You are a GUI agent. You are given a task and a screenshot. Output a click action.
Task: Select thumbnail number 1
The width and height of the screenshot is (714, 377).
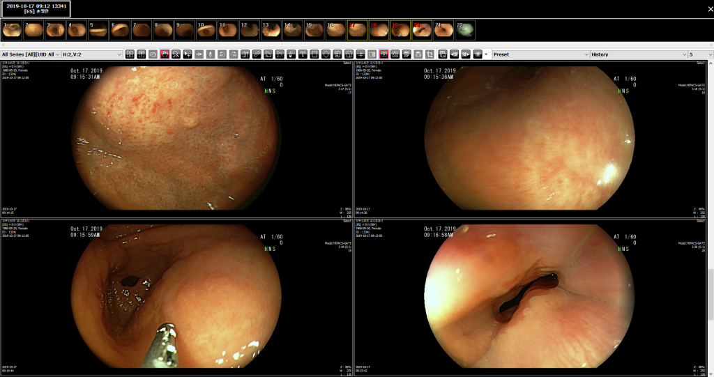tap(12, 30)
